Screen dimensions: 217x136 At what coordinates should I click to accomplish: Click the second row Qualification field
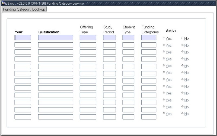[56, 45]
